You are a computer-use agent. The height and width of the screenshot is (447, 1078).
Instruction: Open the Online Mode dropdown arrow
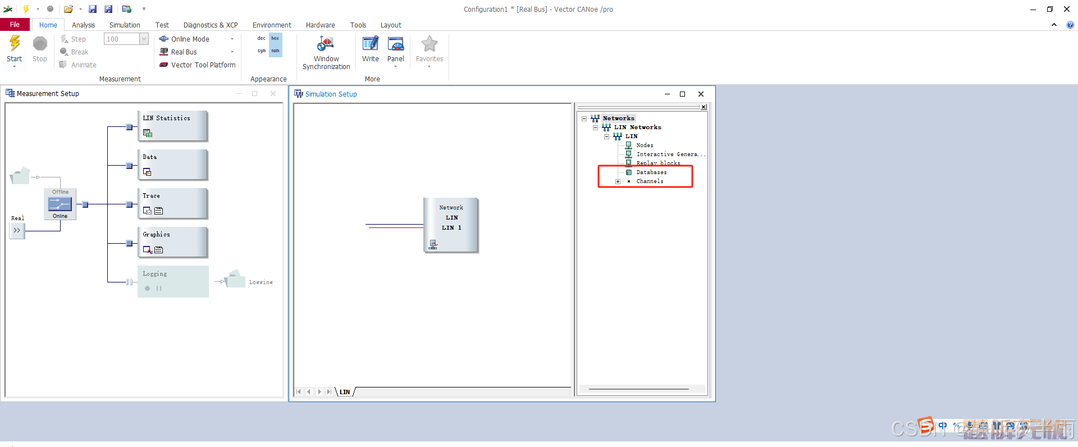(x=232, y=39)
